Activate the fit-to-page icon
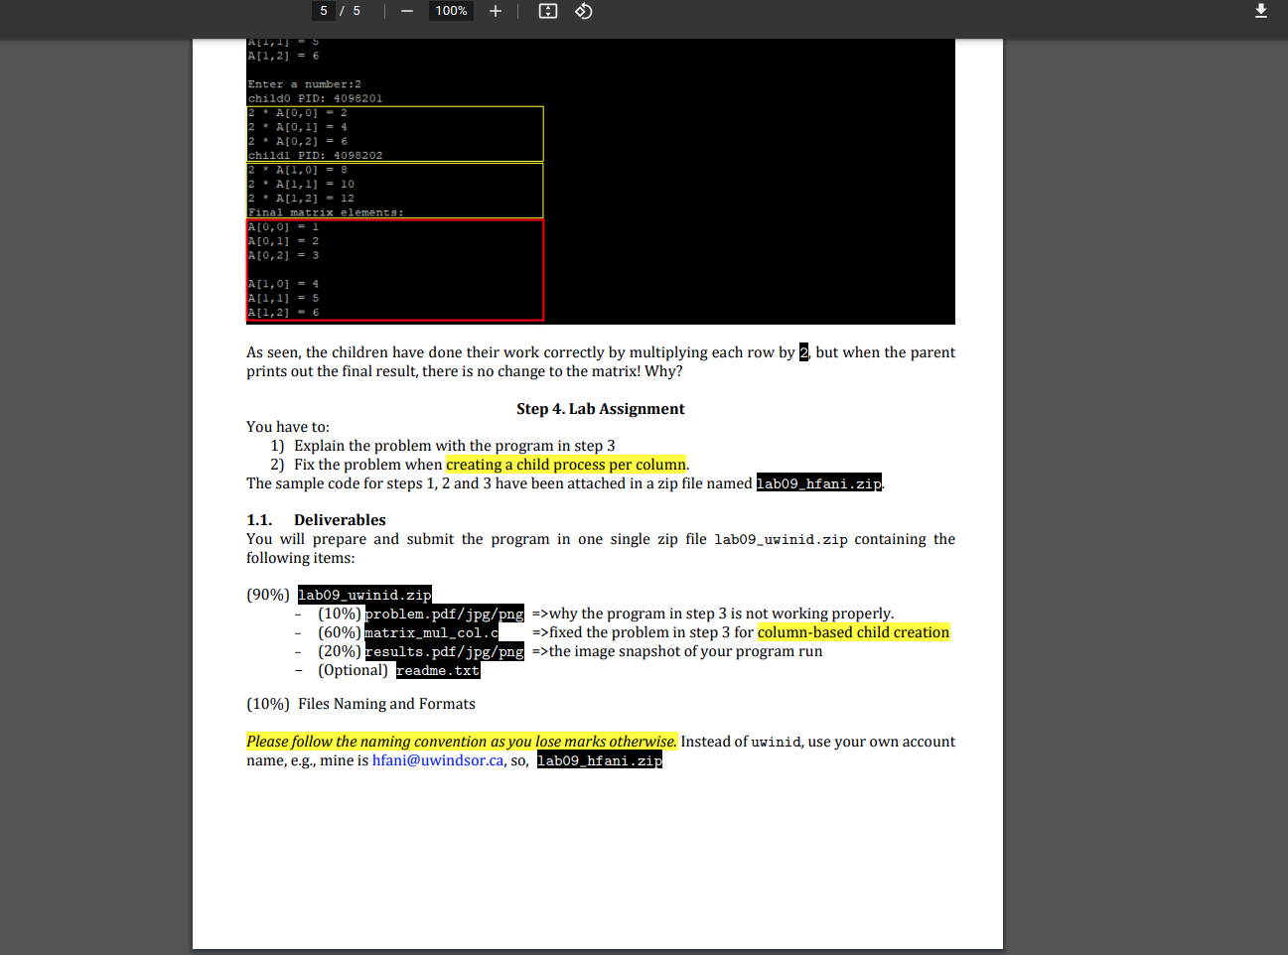1288x955 pixels. click(547, 11)
